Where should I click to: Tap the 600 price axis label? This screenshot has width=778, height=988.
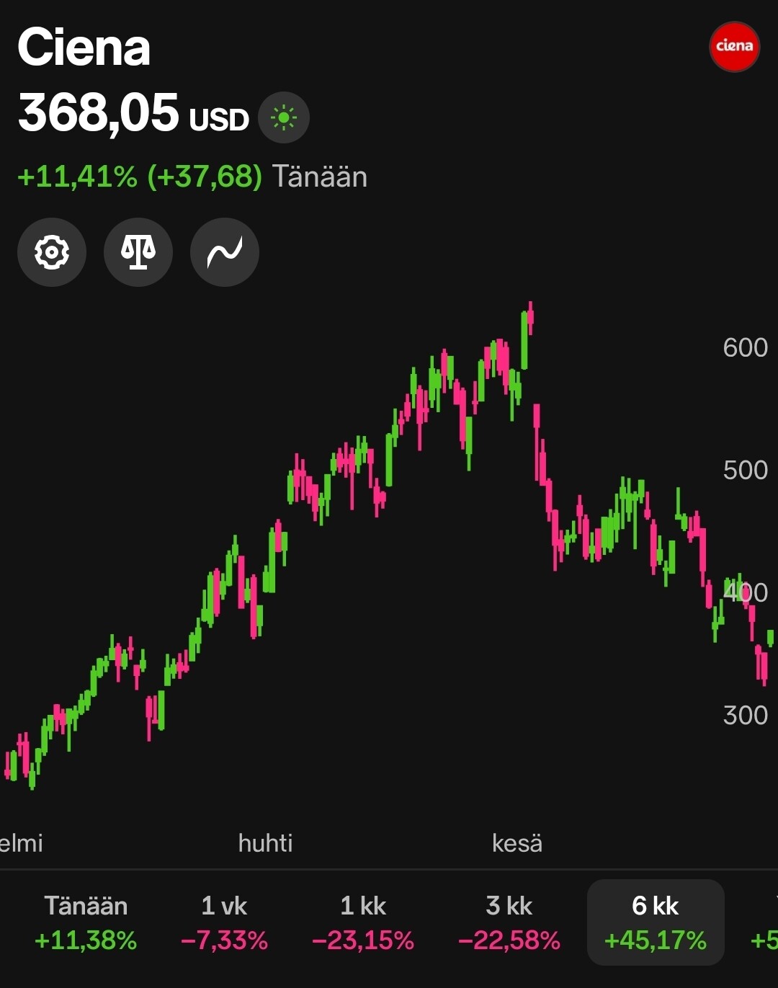[746, 347]
